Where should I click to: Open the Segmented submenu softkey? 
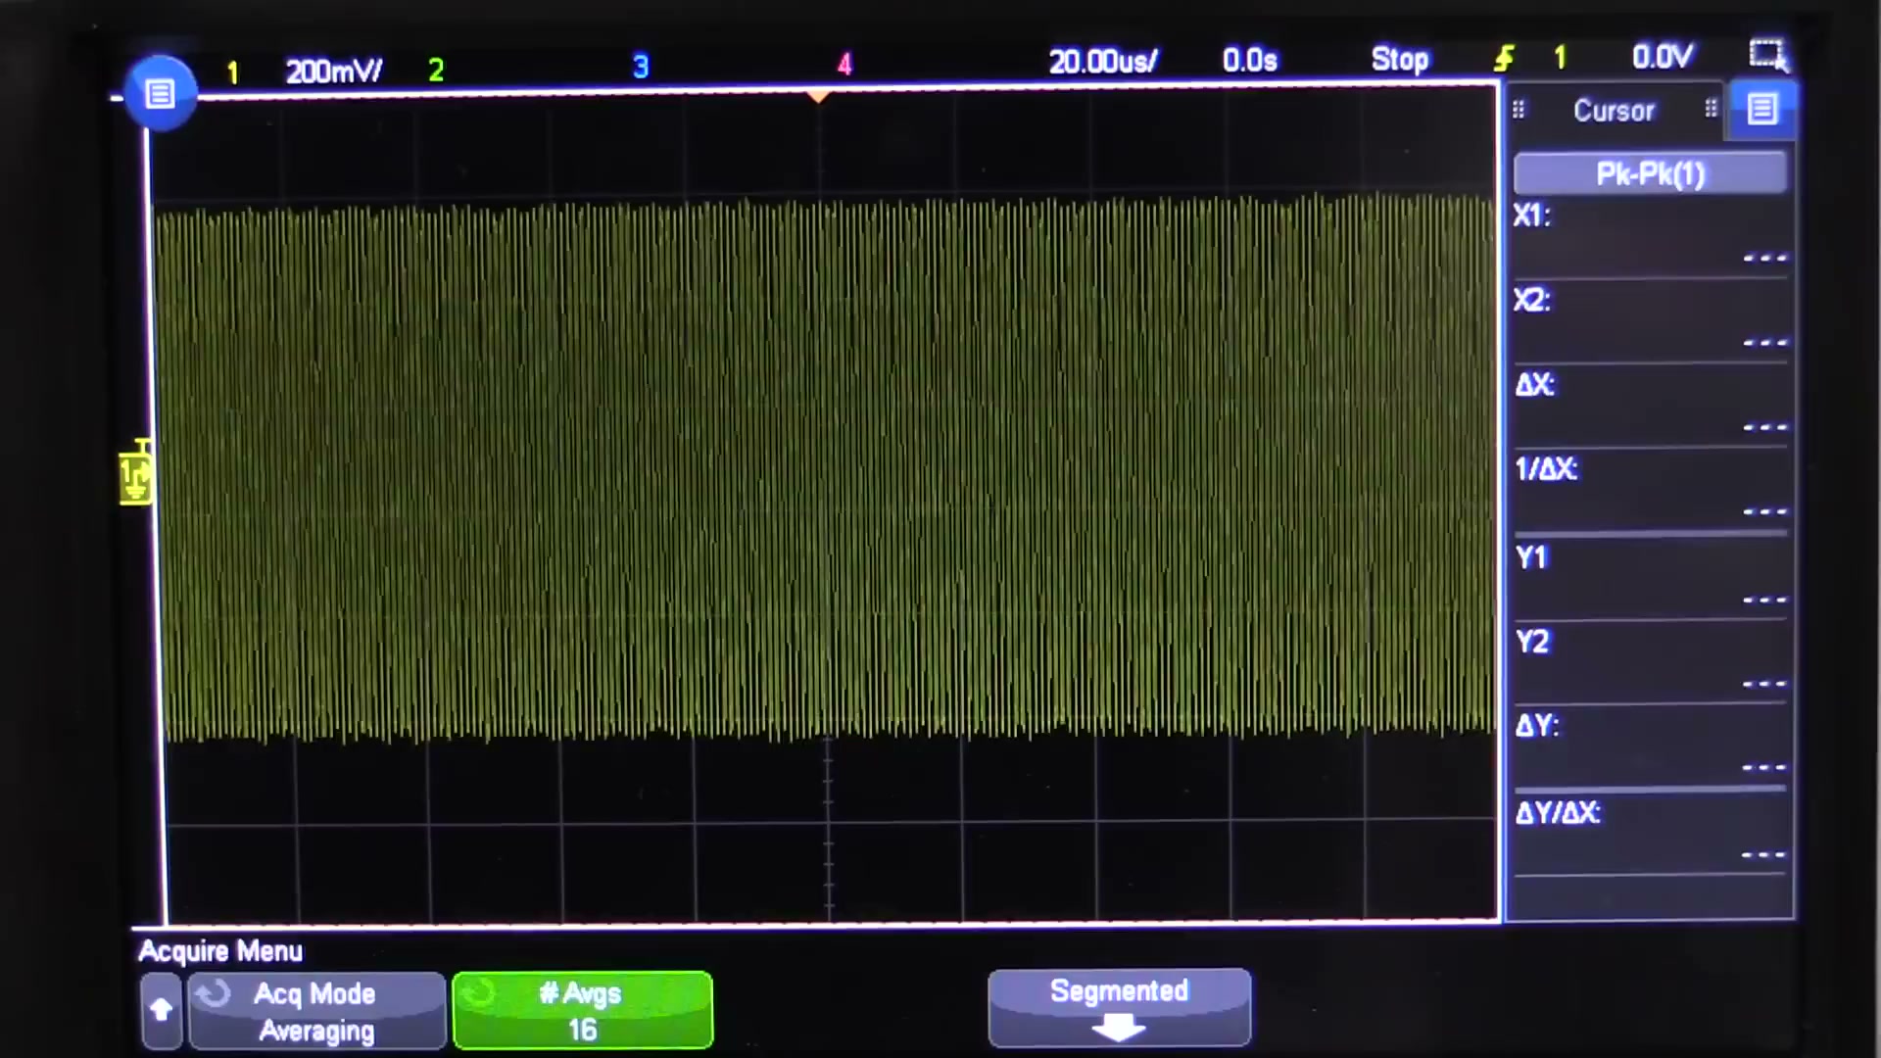click(x=1119, y=1008)
